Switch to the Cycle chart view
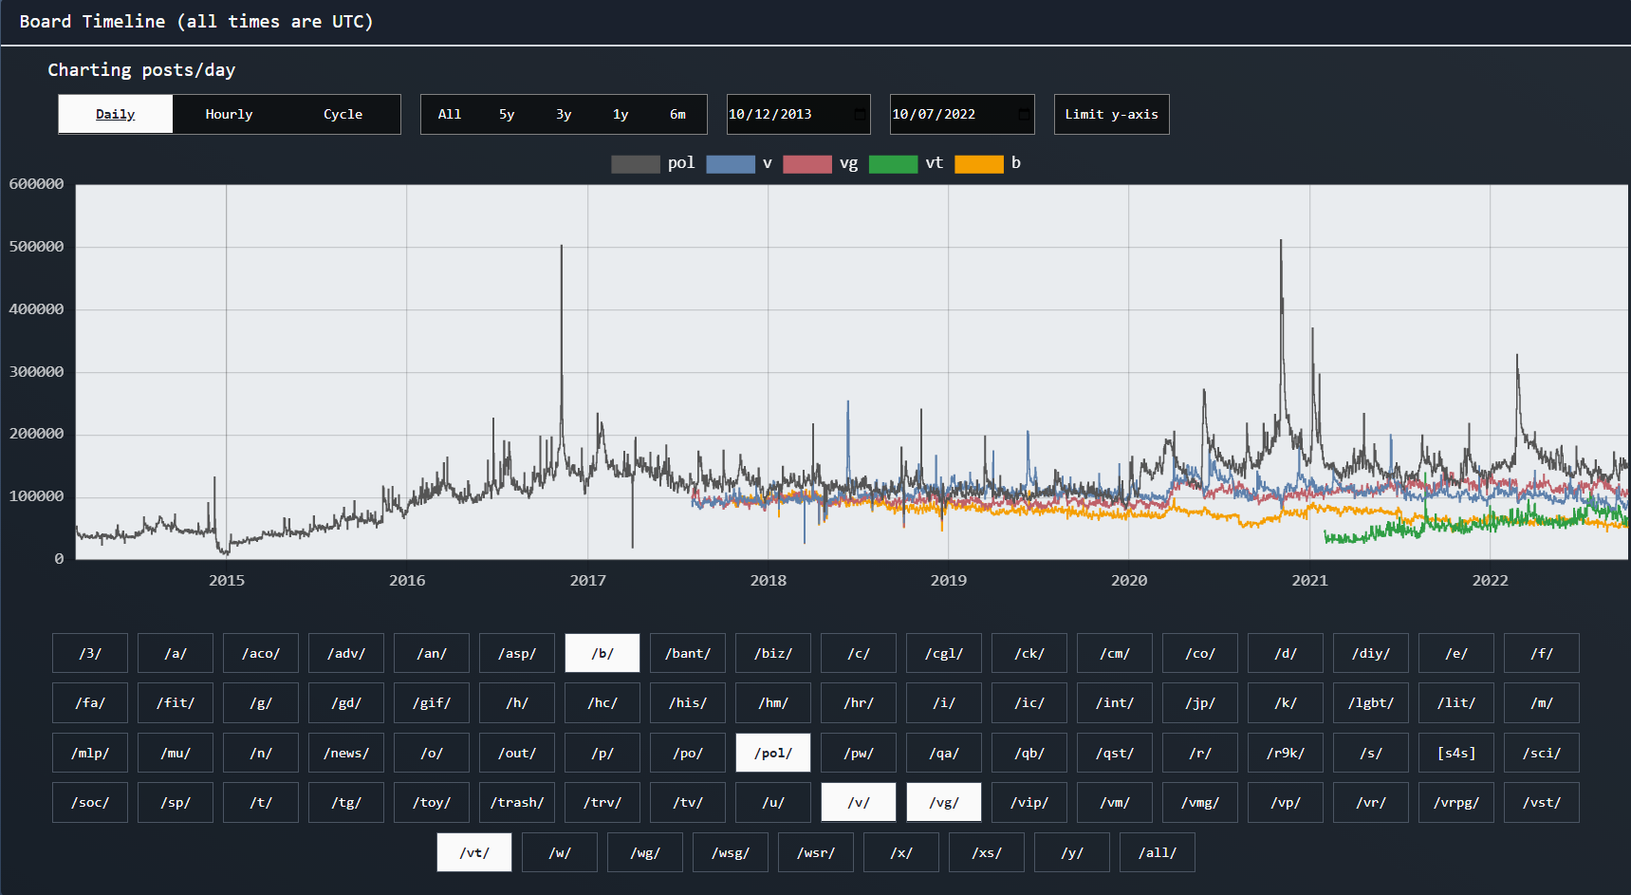Screen dimensions: 1631x895 tap(343, 115)
